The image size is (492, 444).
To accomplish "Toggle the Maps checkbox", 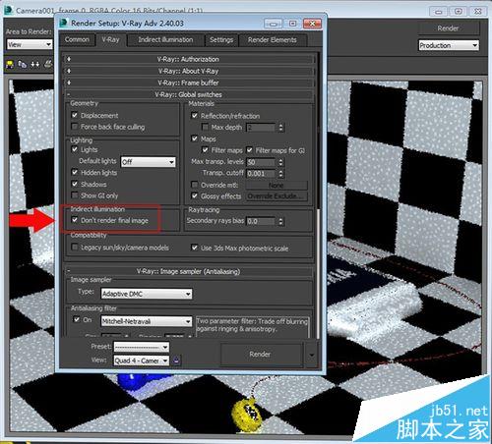I will click(195, 139).
